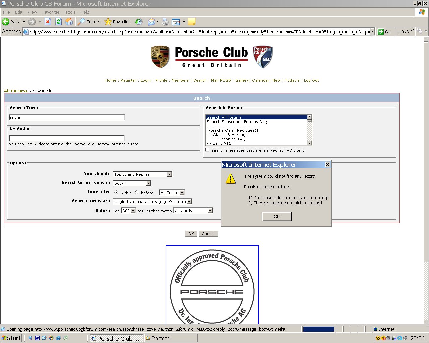Close the Microsoft Internet Explorer alert dialog
Screen dimensions: 429x343
[328, 164]
